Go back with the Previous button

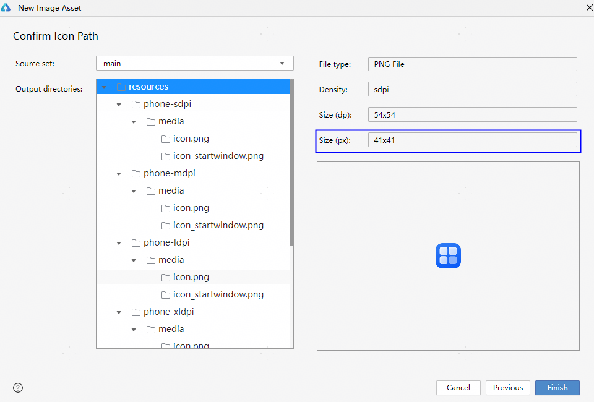click(x=508, y=388)
